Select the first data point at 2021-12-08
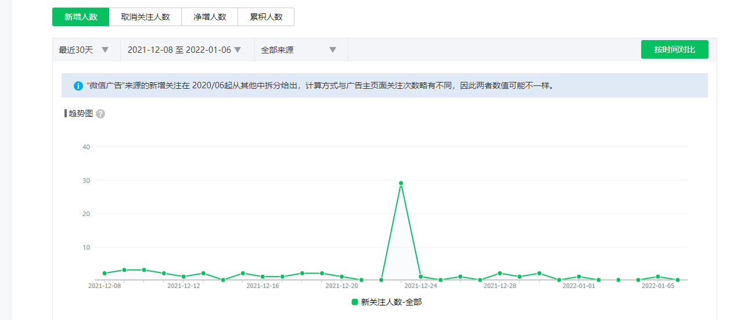Screen dimensions: 737x320 click(105, 273)
